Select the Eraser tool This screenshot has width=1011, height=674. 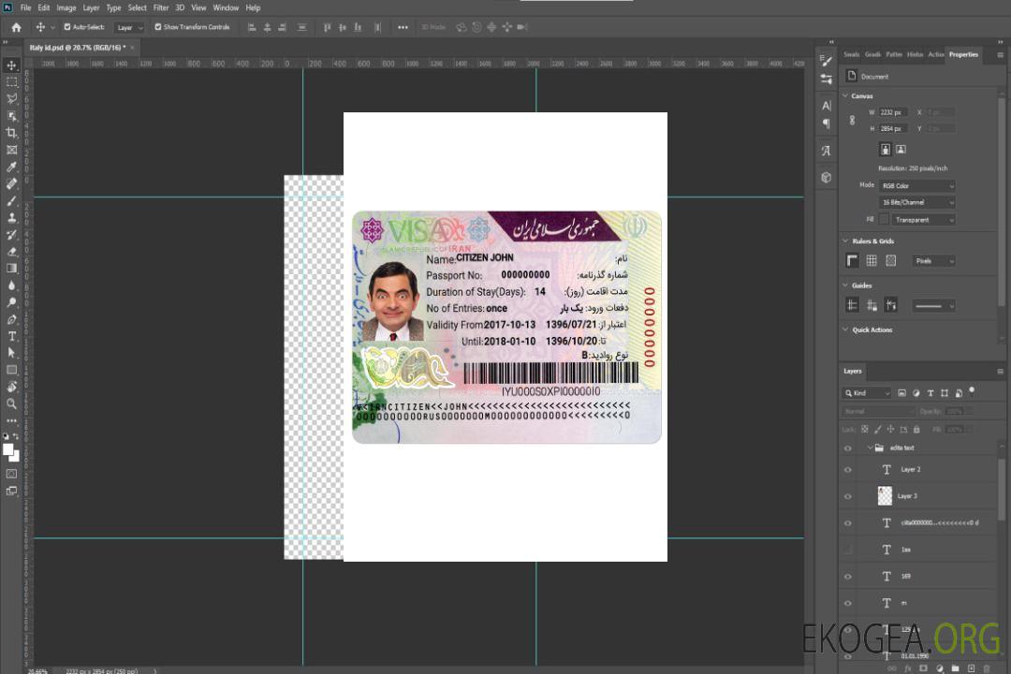(11, 252)
